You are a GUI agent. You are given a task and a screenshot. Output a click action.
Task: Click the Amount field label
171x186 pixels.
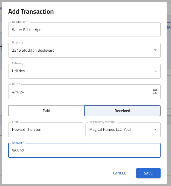point(18,143)
